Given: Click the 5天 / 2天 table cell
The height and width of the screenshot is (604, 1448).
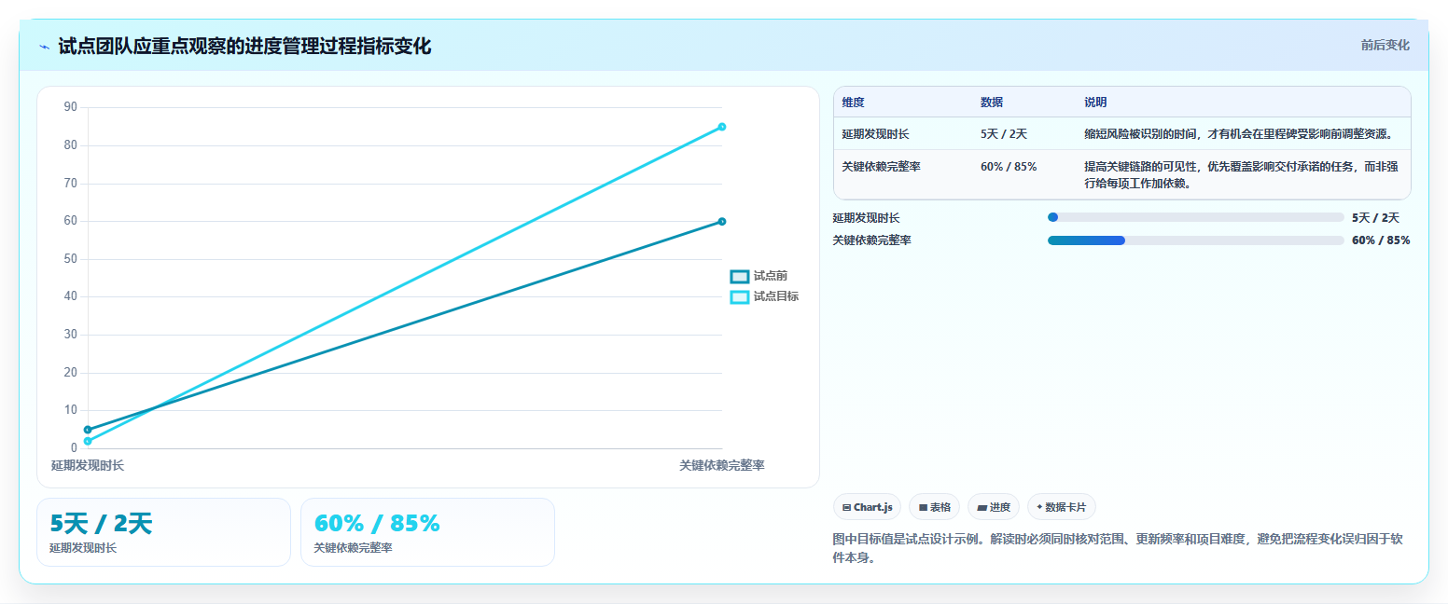Looking at the screenshot, I should (x=1004, y=134).
